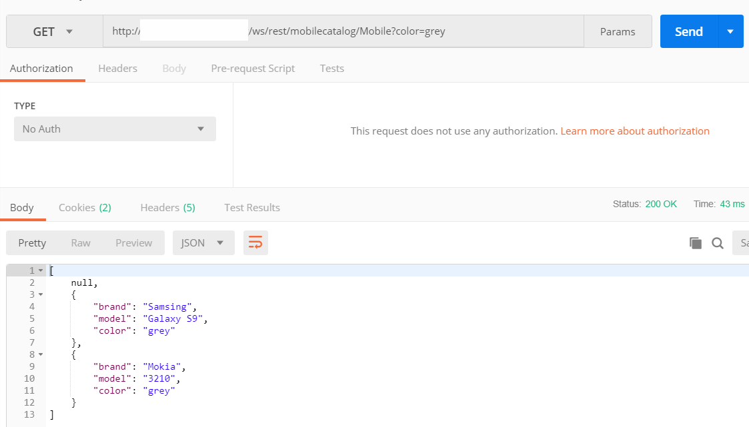Image resolution: width=749 pixels, height=427 pixels.
Task: Expand the No Auth type dropdown
Action: click(115, 129)
